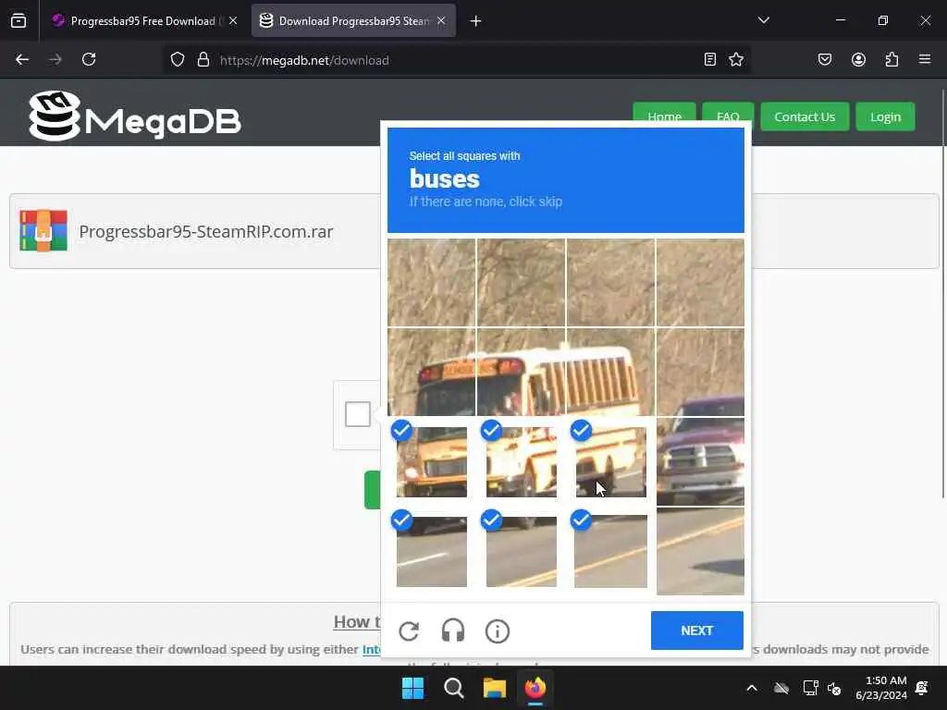Deselect the bus front grille tile
Screen dimensions: 947x710
(x=431, y=461)
